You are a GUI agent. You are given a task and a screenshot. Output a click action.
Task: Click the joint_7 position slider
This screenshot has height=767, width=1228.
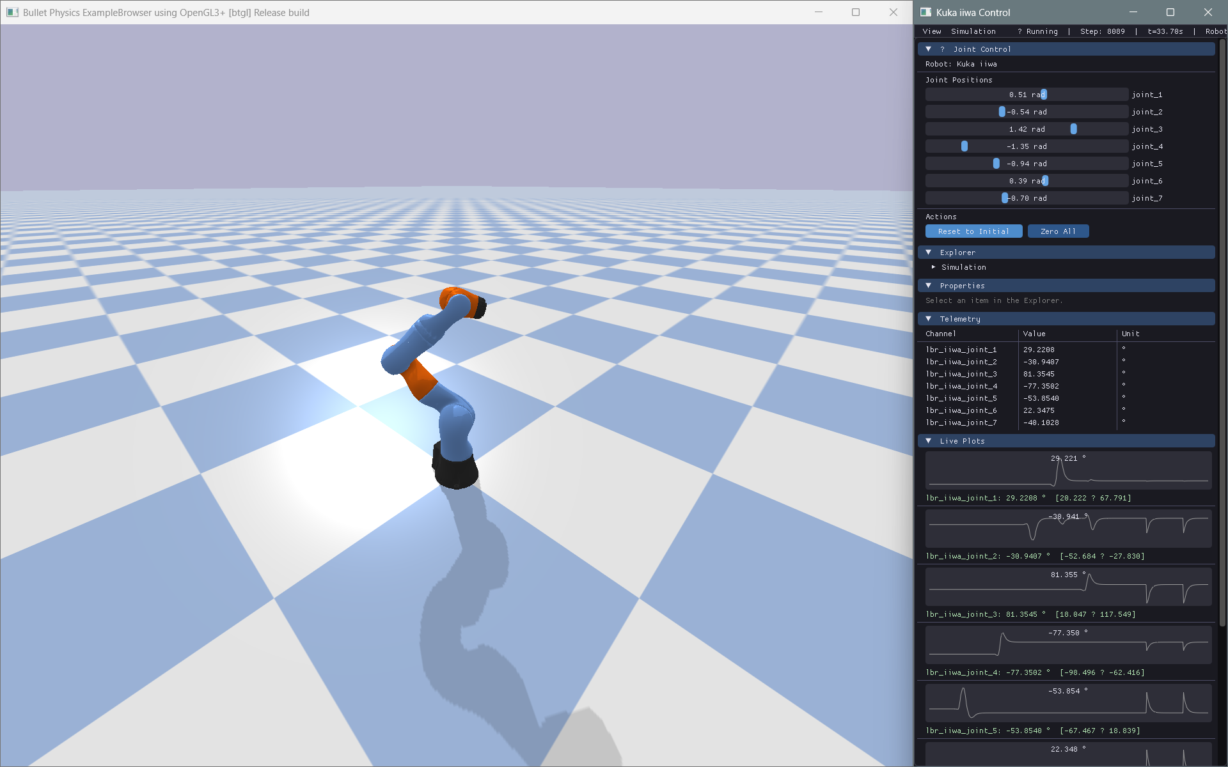tap(1027, 198)
